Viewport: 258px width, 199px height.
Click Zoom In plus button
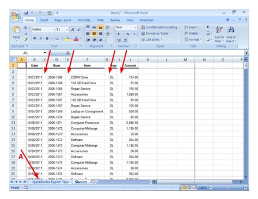point(245,187)
